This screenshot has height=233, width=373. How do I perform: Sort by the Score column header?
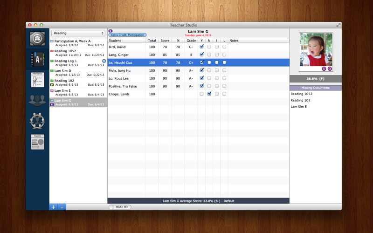(165, 41)
